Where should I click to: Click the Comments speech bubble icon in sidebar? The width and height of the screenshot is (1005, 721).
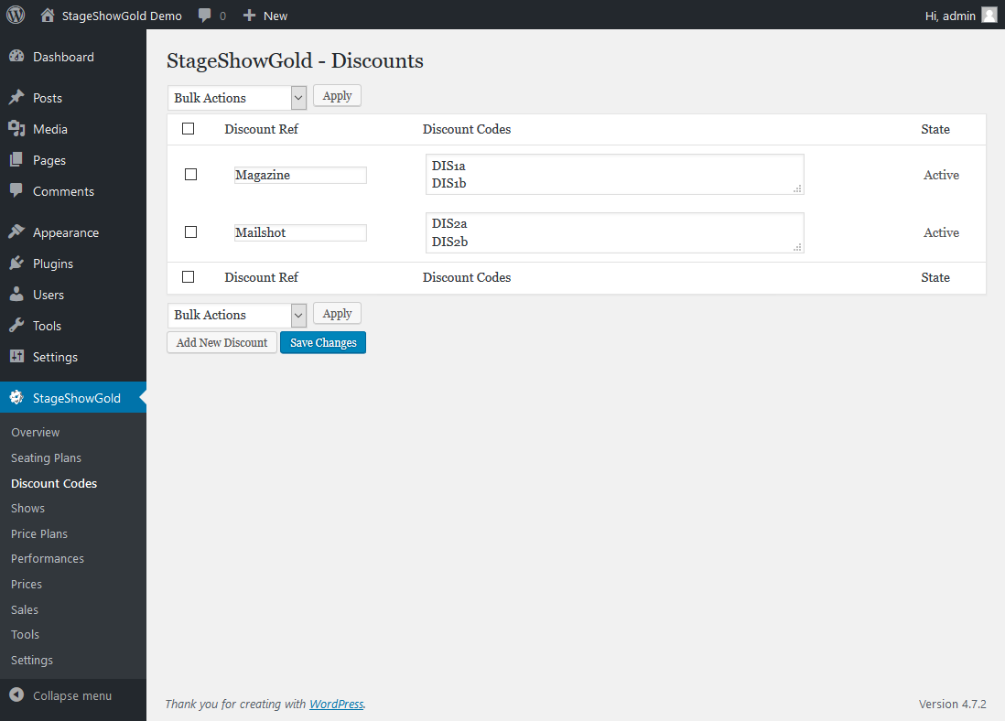click(x=16, y=190)
